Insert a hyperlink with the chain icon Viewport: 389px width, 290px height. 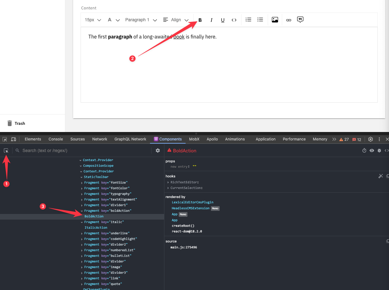tap(288, 20)
